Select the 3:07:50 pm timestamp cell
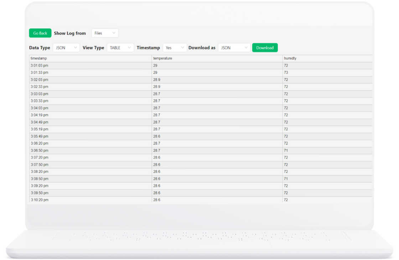 pos(90,165)
